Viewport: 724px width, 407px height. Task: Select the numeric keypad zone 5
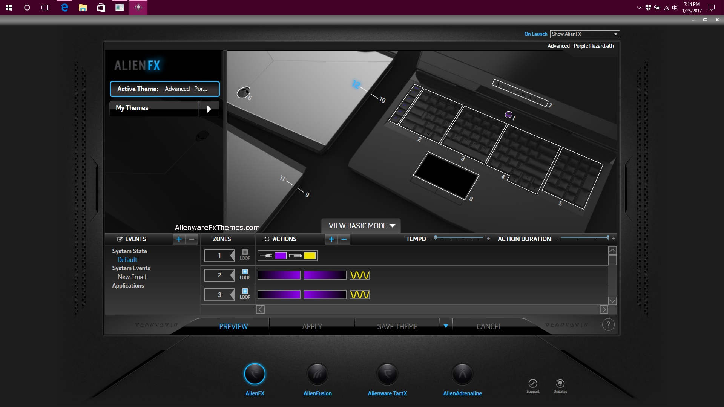572,178
